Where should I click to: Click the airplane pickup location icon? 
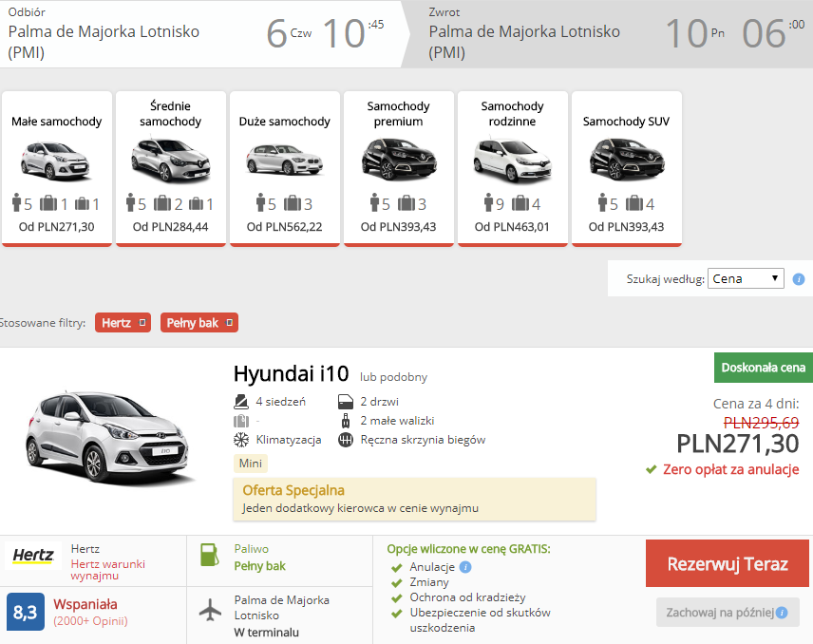(210, 609)
